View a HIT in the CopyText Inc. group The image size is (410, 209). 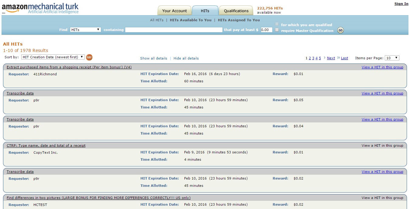click(382, 146)
